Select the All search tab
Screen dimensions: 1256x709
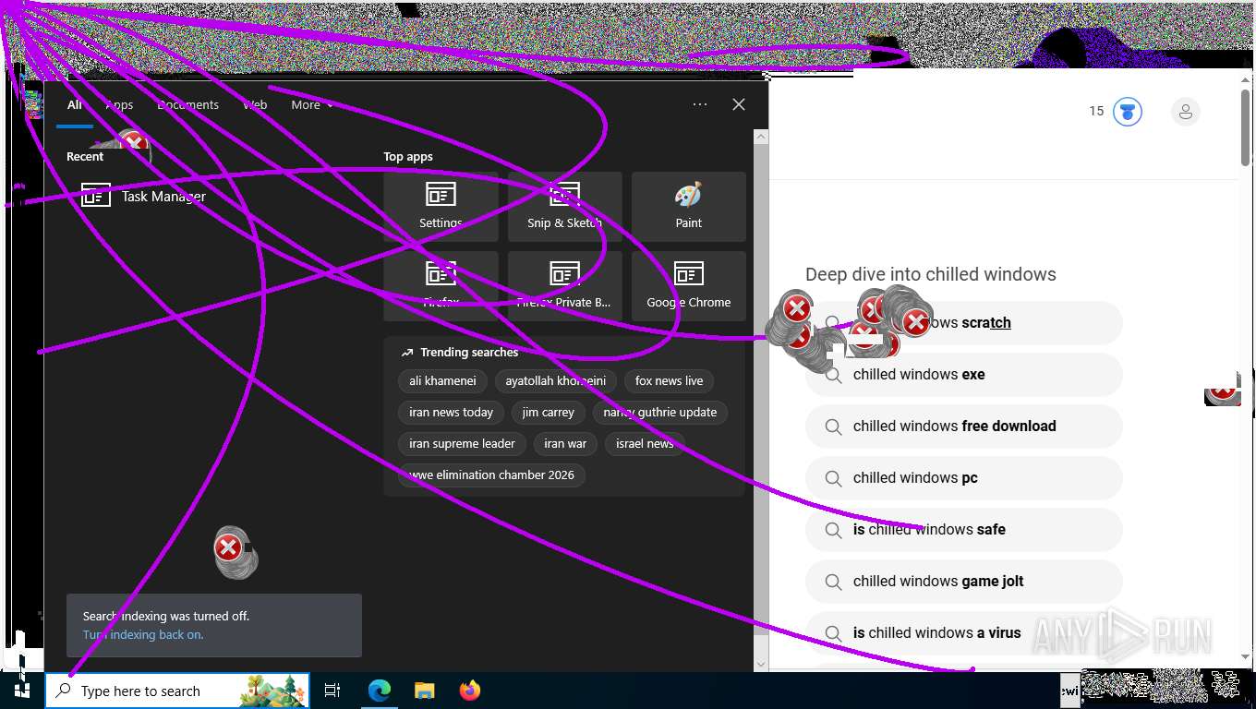click(75, 105)
